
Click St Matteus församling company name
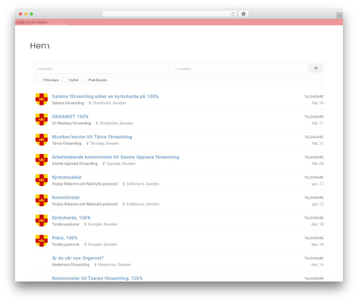pyautogui.click(x=72, y=123)
